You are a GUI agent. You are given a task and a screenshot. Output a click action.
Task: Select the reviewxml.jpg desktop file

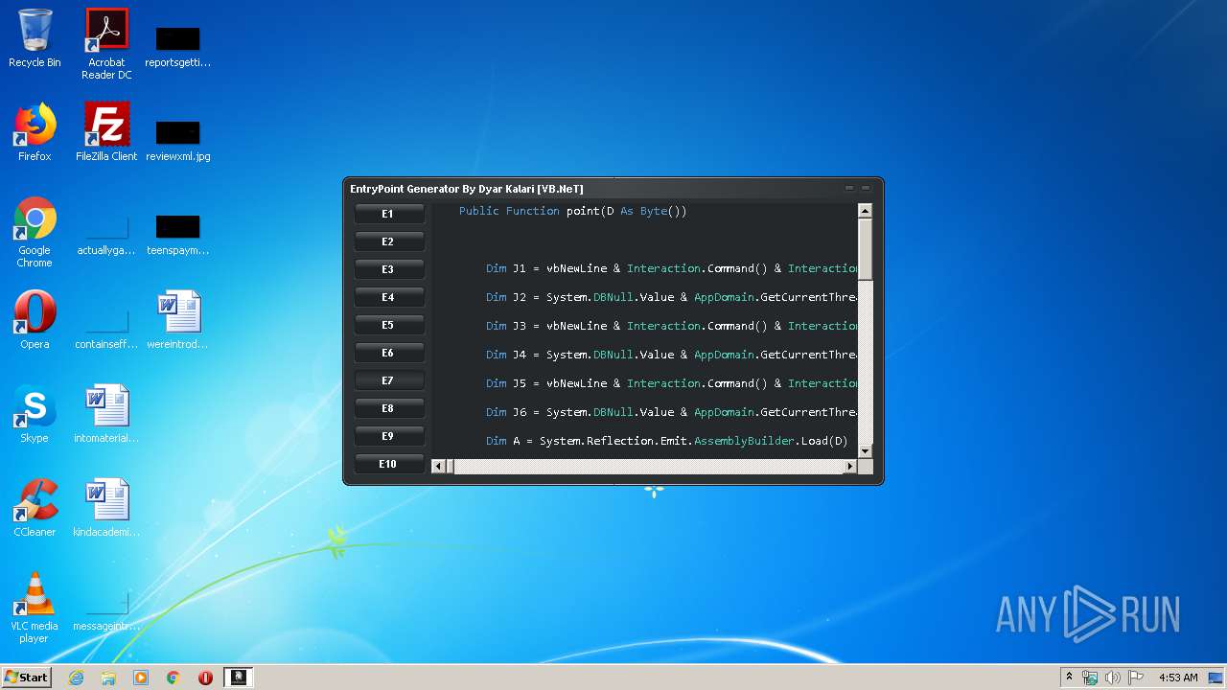[x=177, y=140]
